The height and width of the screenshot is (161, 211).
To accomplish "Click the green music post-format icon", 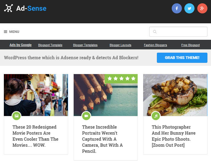I will [x=156, y=116].
